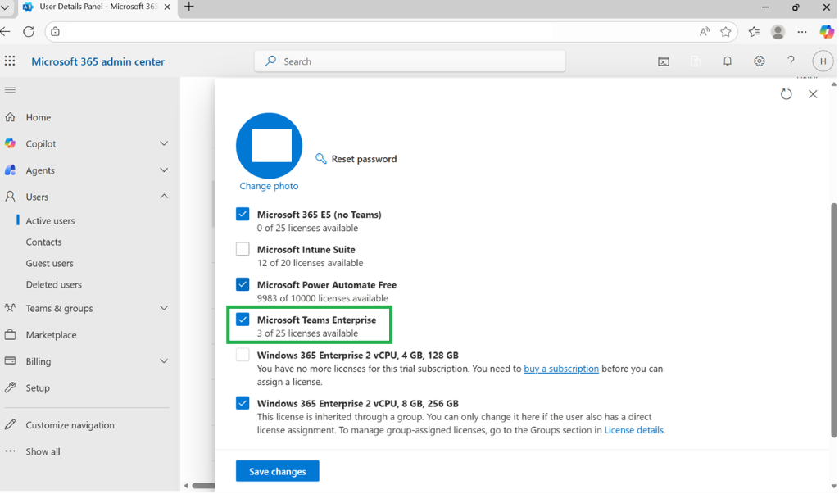Open Marketplace in navigation
The width and height of the screenshot is (839, 494).
pyautogui.click(x=52, y=335)
